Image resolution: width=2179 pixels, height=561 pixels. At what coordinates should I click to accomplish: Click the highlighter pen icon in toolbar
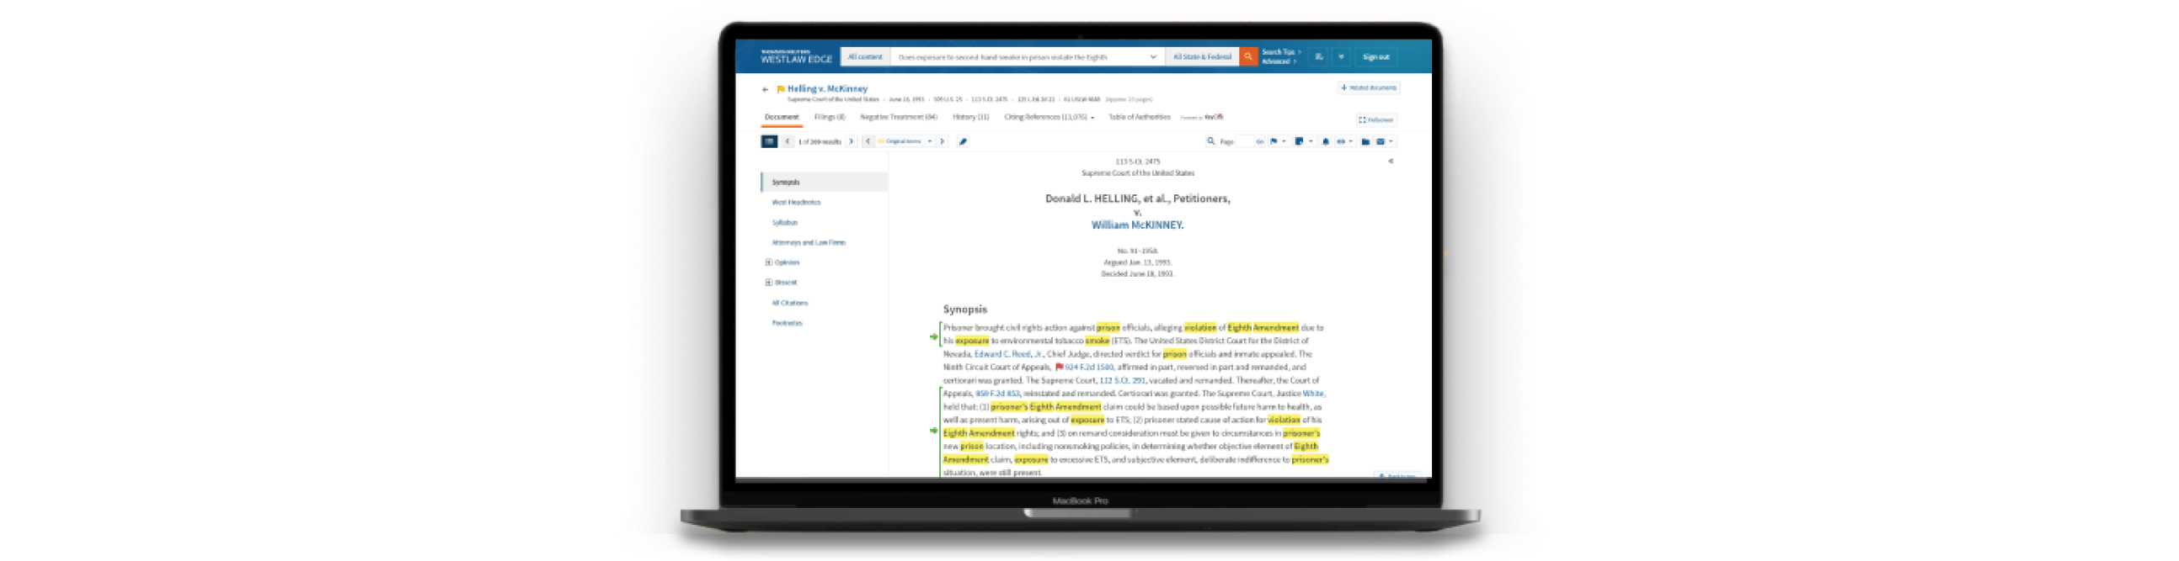point(963,142)
